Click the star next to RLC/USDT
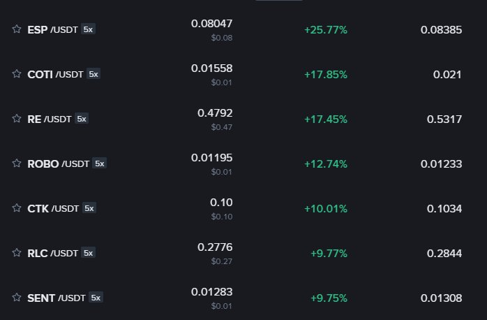This screenshot has height=320, width=487. pos(17,252)
